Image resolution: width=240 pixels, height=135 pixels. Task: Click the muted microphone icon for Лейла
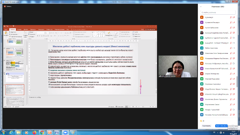230,48
